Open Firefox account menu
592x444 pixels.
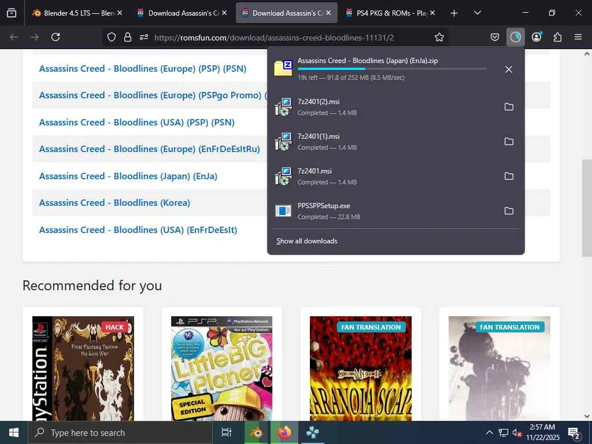click(x=536, y=37)
